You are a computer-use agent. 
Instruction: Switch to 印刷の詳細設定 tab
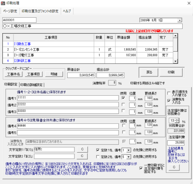click(x=31, y=85)
